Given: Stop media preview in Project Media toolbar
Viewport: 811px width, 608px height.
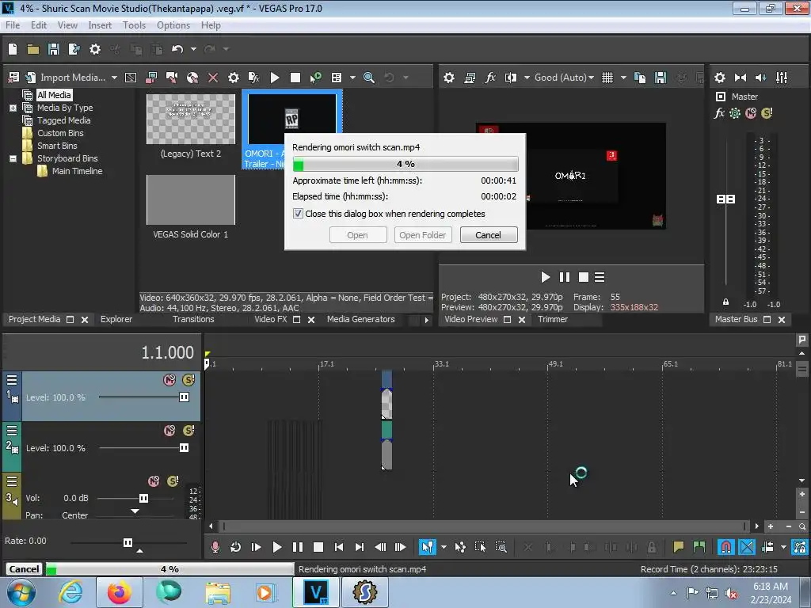Looking at the screenshot, I should [x=295, y=78].
